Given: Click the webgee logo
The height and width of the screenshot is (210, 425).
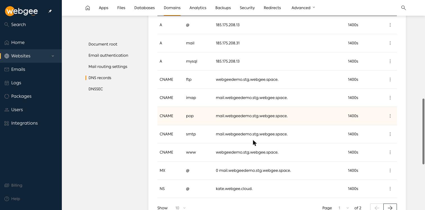Looking at the screenshot, I should (x=21, y=11).
